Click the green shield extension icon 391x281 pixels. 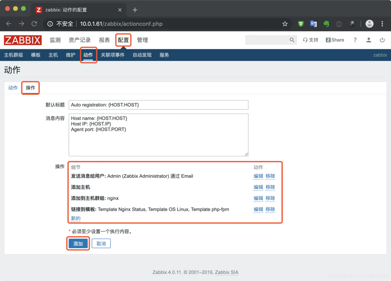[x=301, y=24]
